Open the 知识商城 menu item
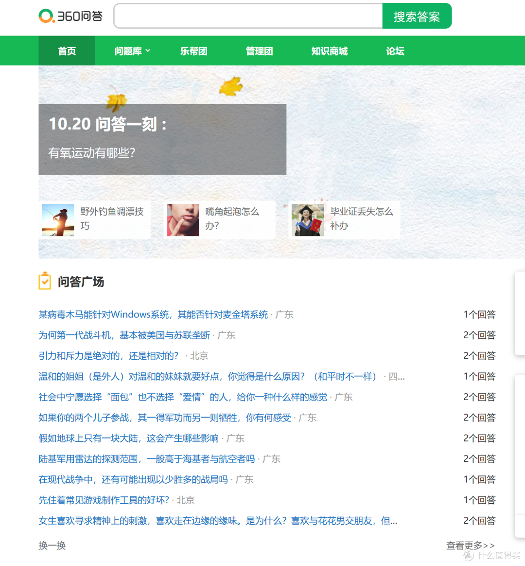This screenshot has height=566, width=525. [x=329, y=51]
